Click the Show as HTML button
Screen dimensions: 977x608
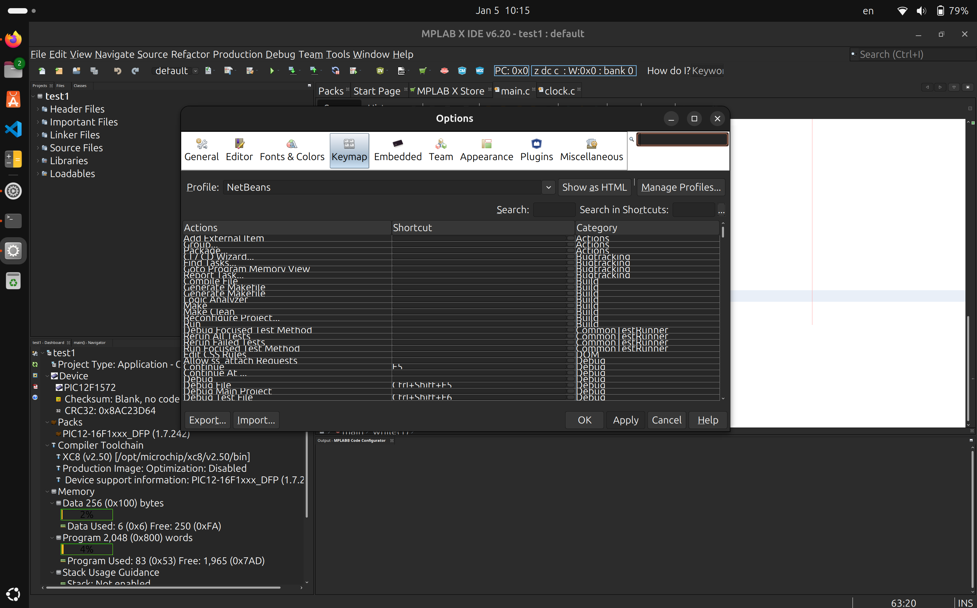pos(594,187)
